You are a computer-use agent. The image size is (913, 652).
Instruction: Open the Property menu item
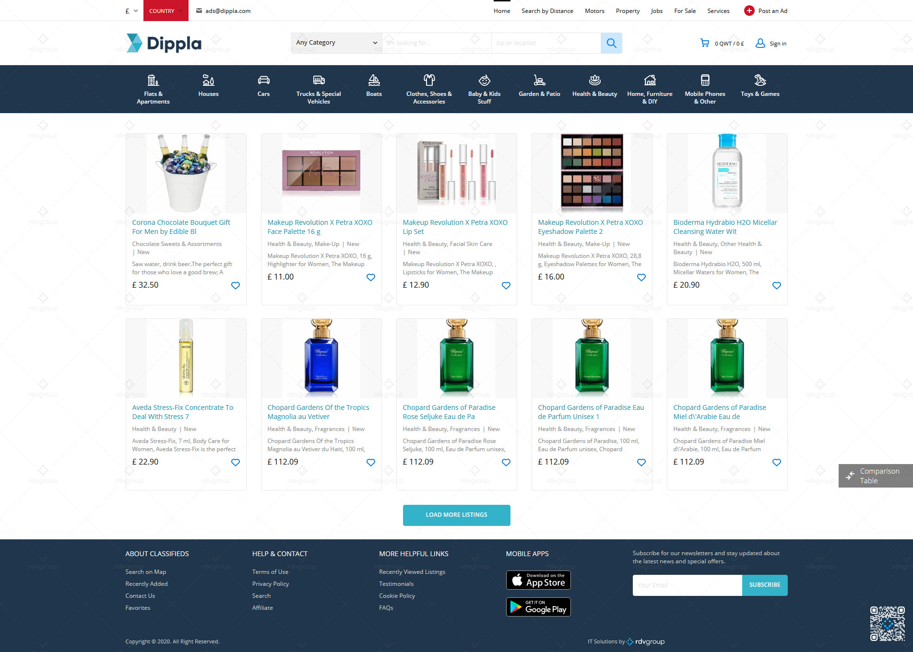628,11
